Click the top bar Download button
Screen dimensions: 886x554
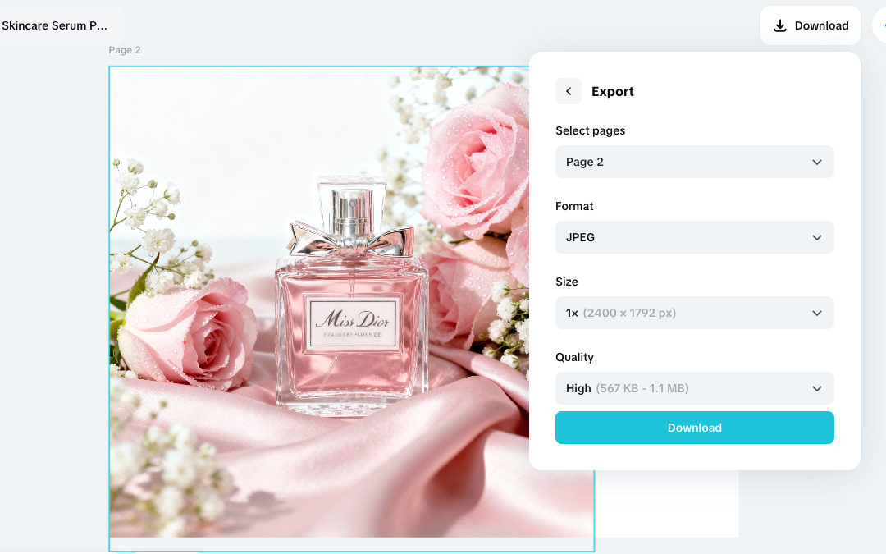pos(811,25)
